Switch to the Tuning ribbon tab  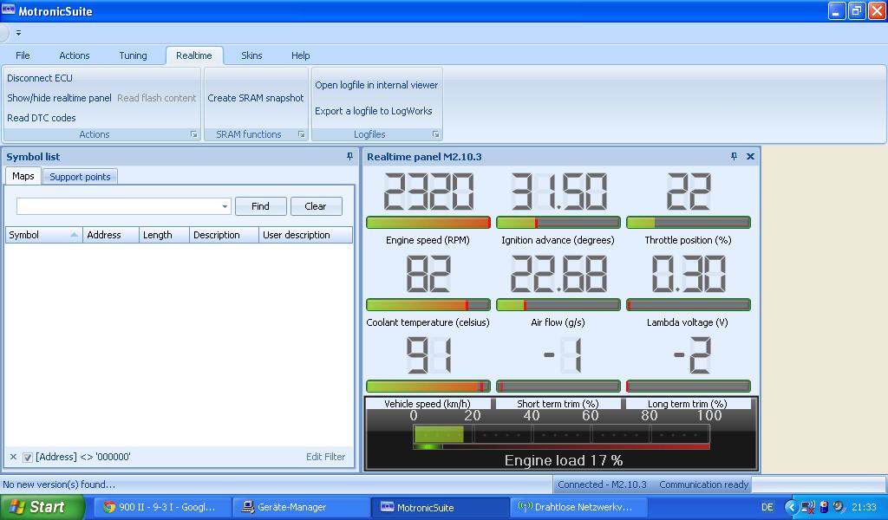coord(133,55)
